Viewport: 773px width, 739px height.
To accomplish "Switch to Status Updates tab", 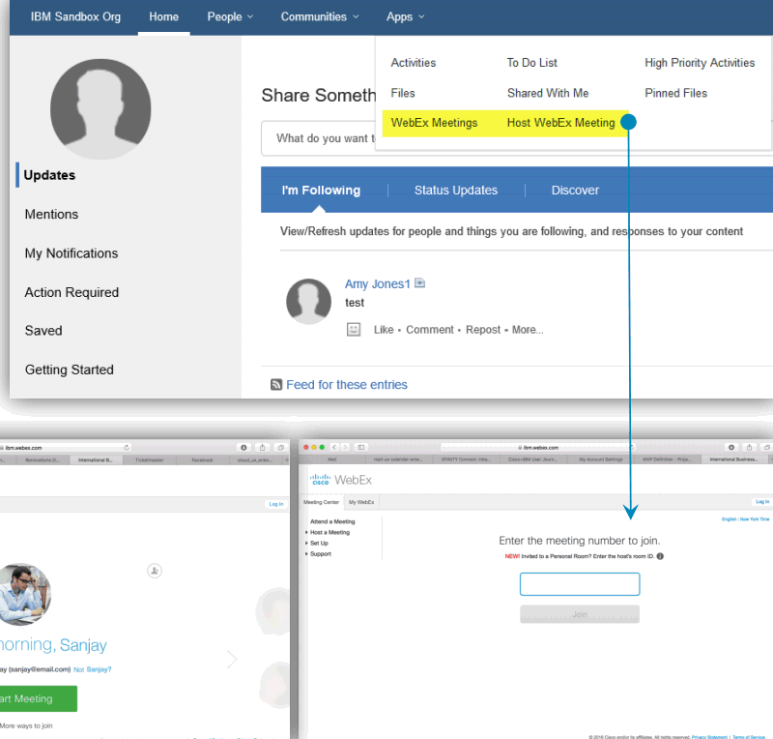I will click(456, 190).
